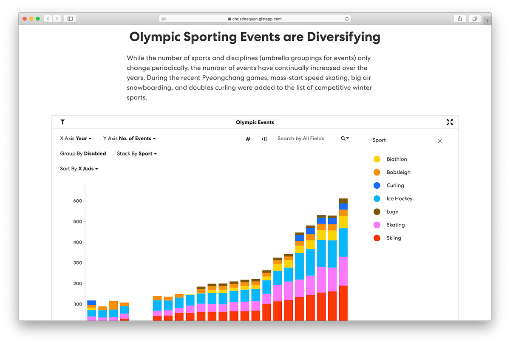This screenshot has height=345, width=510.
Task: Open the search magnifier options
Action: coord(345,139)
